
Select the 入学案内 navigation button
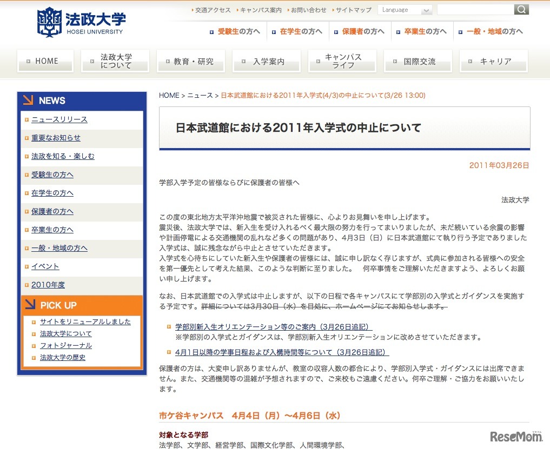pos(267,61)
